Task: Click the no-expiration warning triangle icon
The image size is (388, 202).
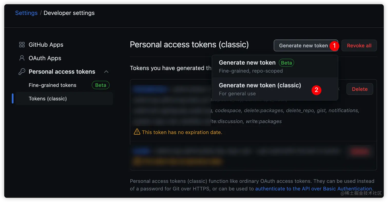Action: pos(137,132)
